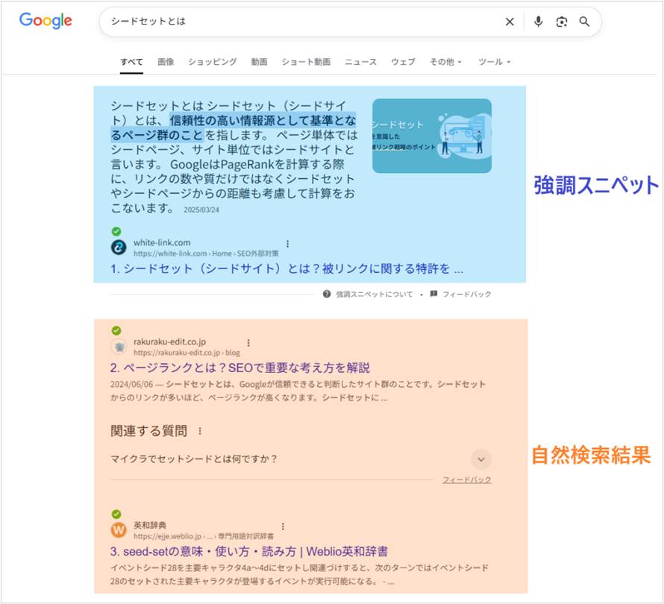Image resolution: width=664 pixels, height=604 pixels.
Task: Open three-dot menu beside rakuraku-edit.co.jp
Action: pyautogui.click(x=248, y=343)
